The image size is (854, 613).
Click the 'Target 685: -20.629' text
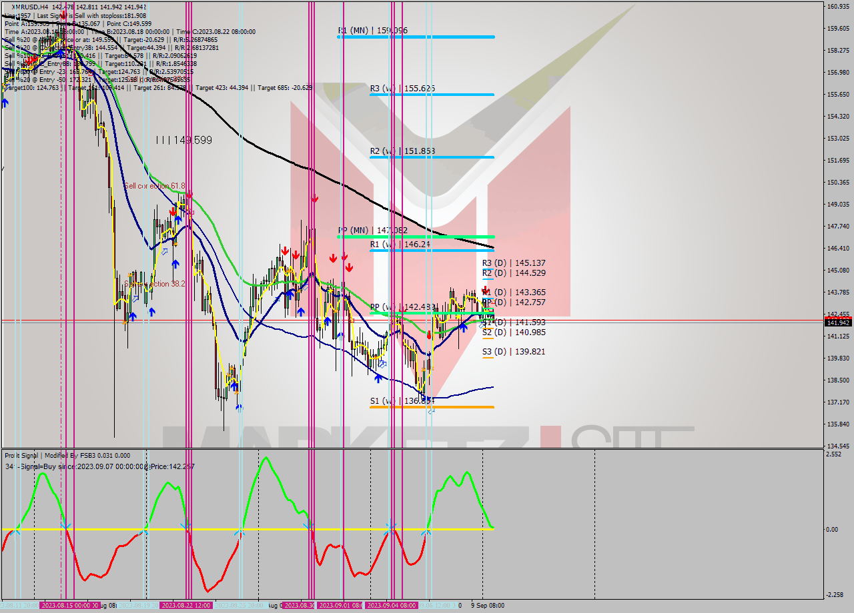pos(285,87)
